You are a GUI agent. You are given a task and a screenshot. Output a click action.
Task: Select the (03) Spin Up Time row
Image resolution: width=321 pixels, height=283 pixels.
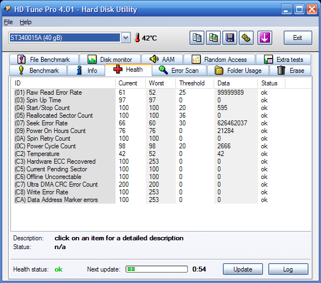(x=149, y=100)
